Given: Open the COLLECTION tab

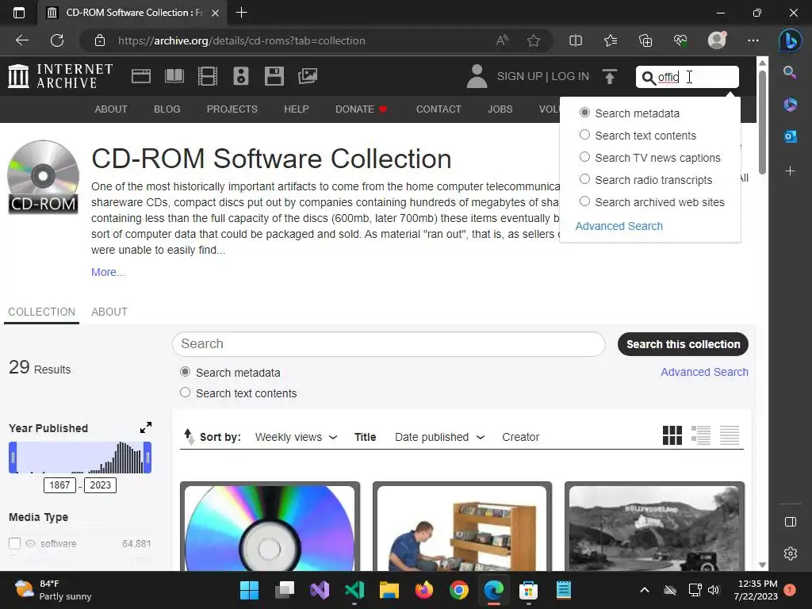Looking at the screenshot, I should (x=41, y=311).
